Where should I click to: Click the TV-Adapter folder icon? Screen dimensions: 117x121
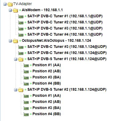(10, 4)
